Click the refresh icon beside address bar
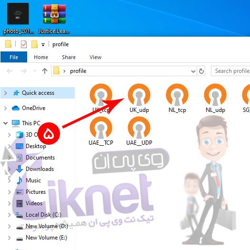 coord(201,71)
